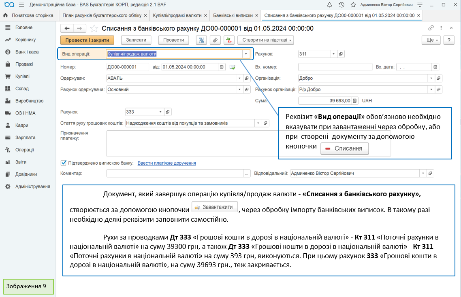Open the Зарплата section

pyautogui.click(x=25, y=138)
